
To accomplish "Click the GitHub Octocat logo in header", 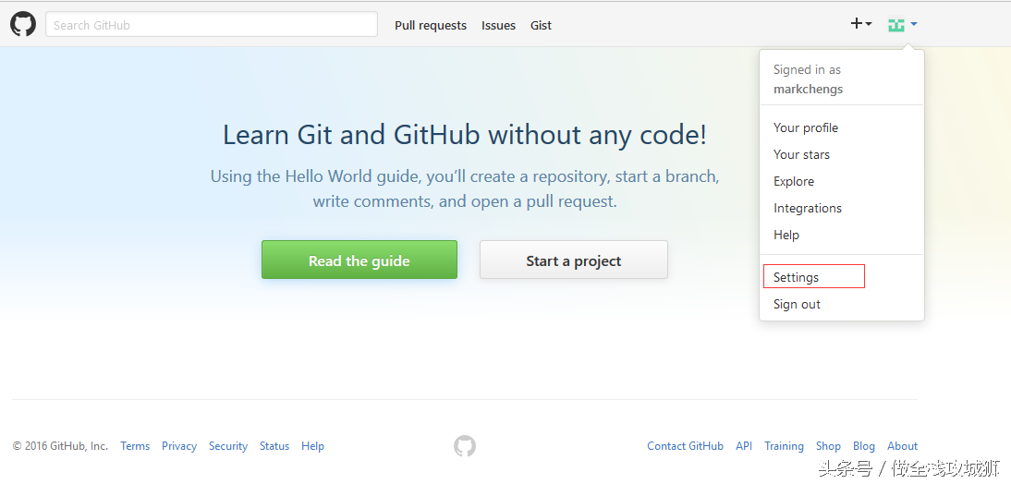I will pyautogui.click(x=22, y=25).
